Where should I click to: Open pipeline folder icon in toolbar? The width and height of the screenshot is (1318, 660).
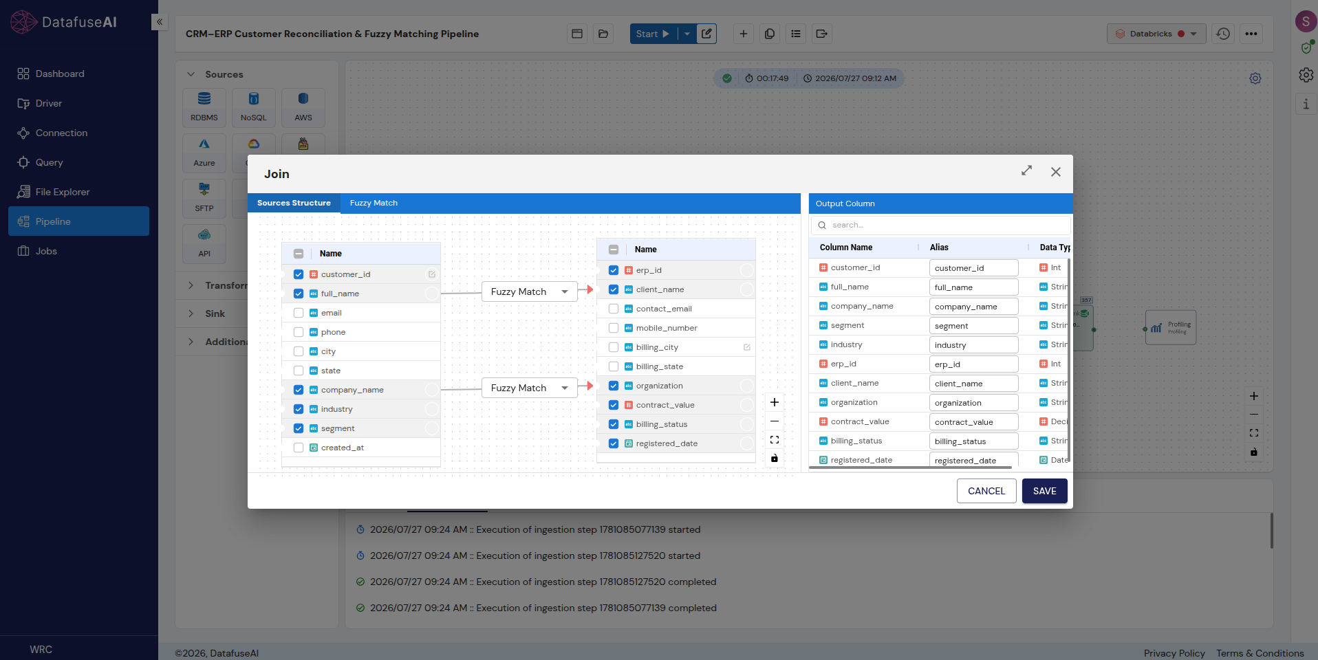603,34
